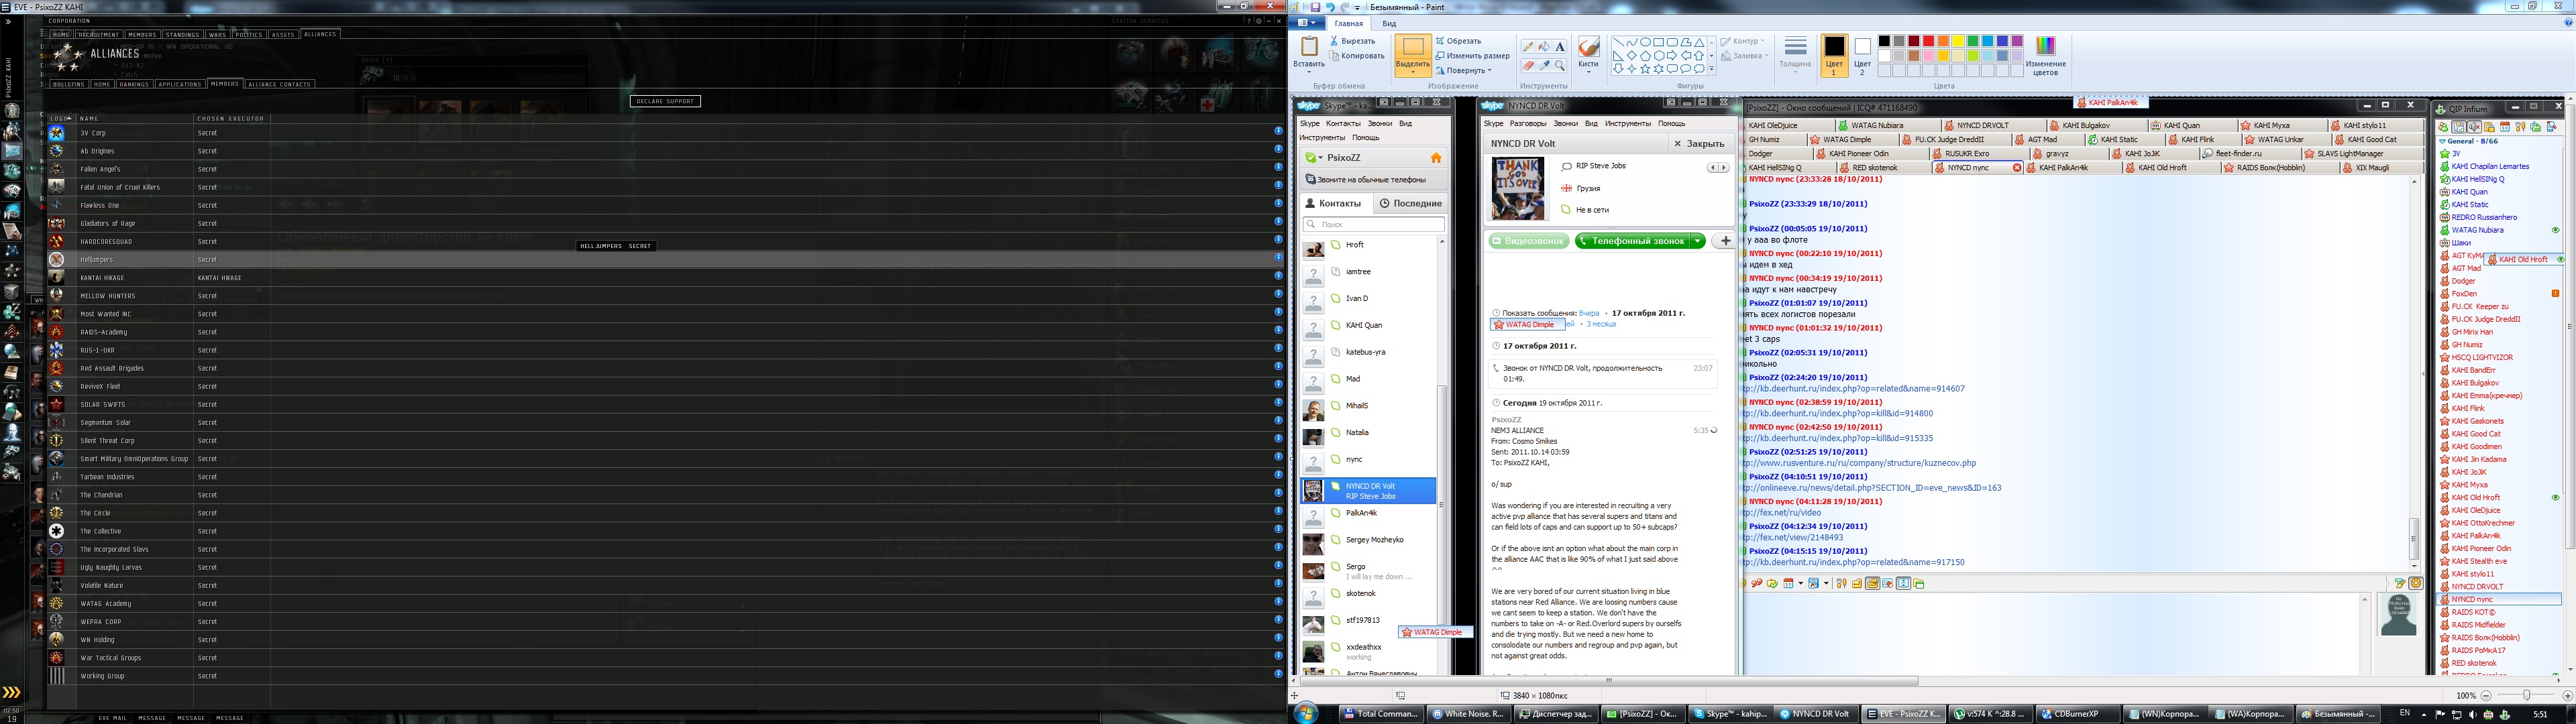The image size is (2576, 724).
Task: Open the Последние tab in Skype
Action: [1411, 203]
